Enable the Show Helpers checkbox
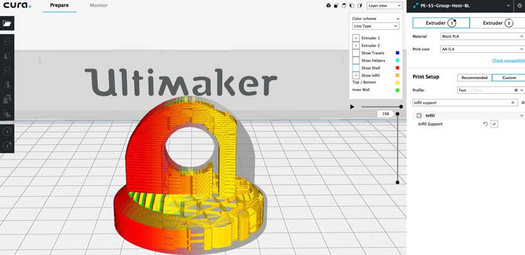Image resolution: width=525 pixels, height=255 pixels. coord(356,60)
